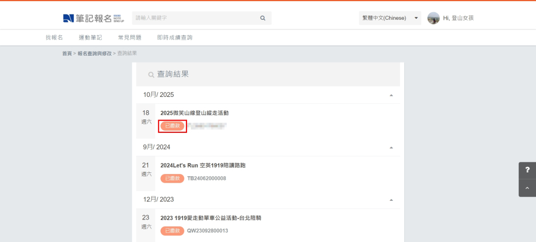The width and height of the screenshot is (536, 242).
Task: Open the 運動筆記 menu item
Action: tap(90, 37)
